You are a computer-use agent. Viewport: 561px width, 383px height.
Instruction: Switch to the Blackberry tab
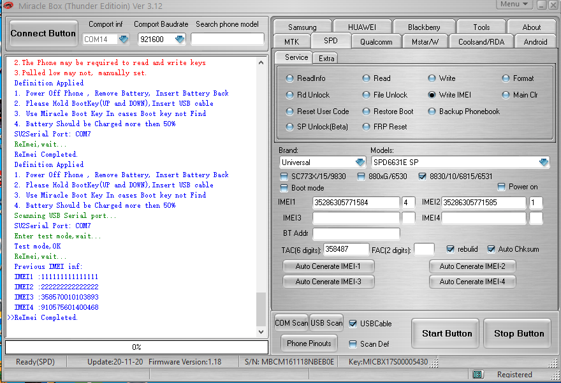coord(424,27)
